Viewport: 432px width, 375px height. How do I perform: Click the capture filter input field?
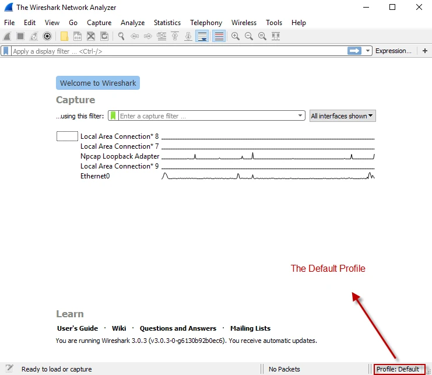[x=208, y=115]
